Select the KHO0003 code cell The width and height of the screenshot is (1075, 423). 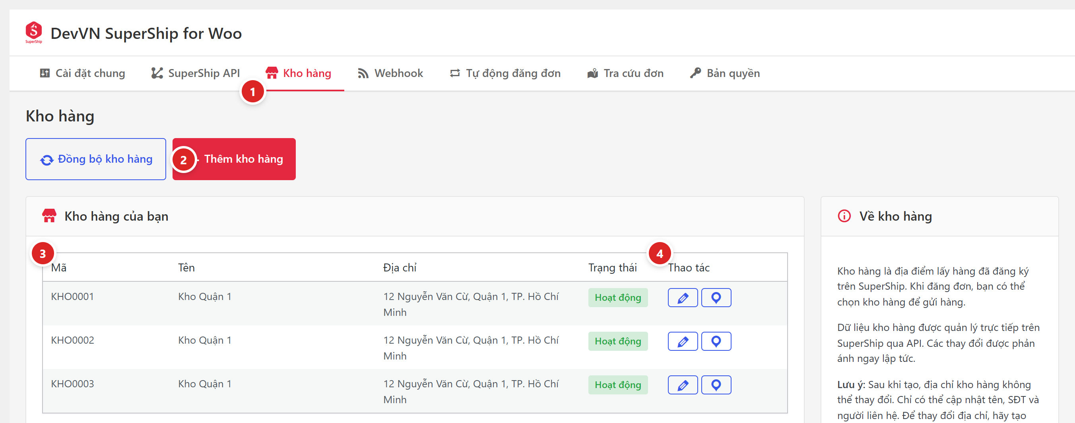click(x=73, y=384)
